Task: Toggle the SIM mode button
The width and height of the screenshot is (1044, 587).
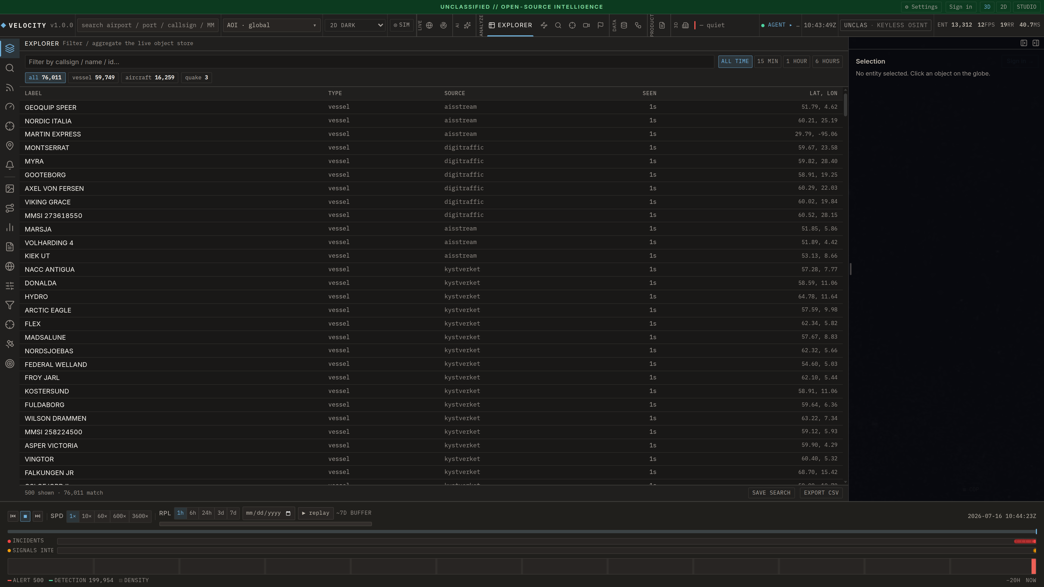Action: click(x=402, y=25)
